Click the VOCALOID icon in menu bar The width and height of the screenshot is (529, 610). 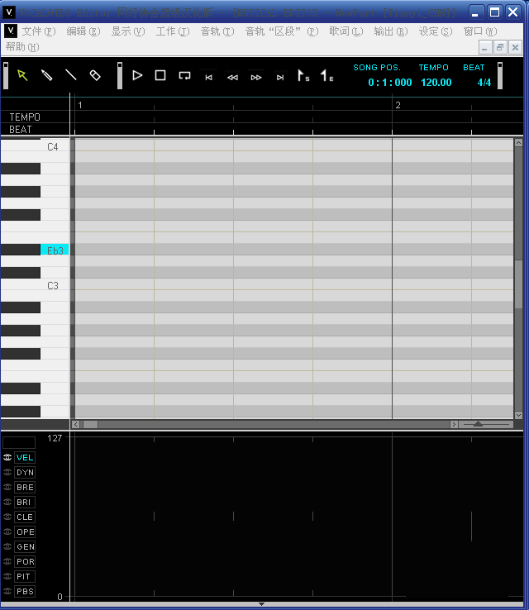tap(11, 31)
